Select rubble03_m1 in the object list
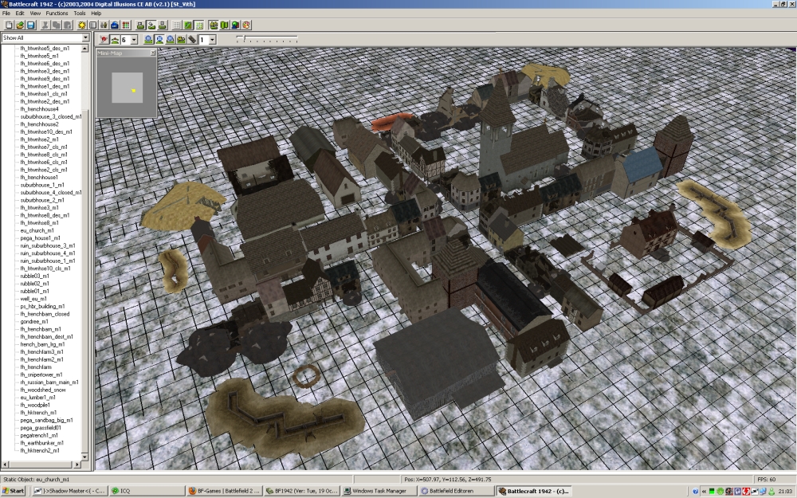 (34, 276)
